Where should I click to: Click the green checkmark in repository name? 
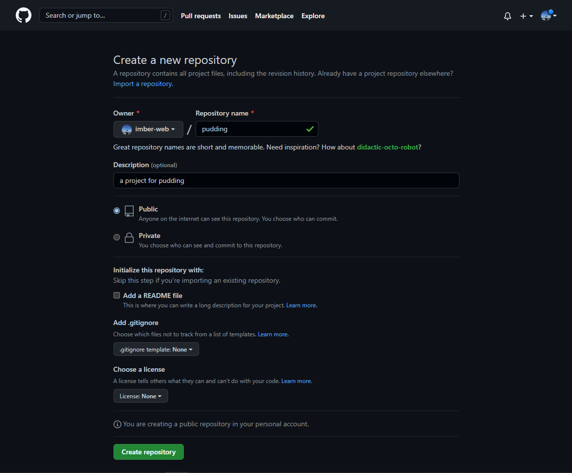[x=310, y=129]
